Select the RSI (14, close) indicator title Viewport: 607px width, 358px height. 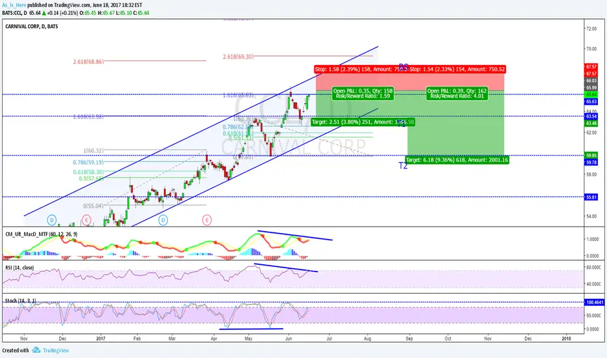click(20, 268)
